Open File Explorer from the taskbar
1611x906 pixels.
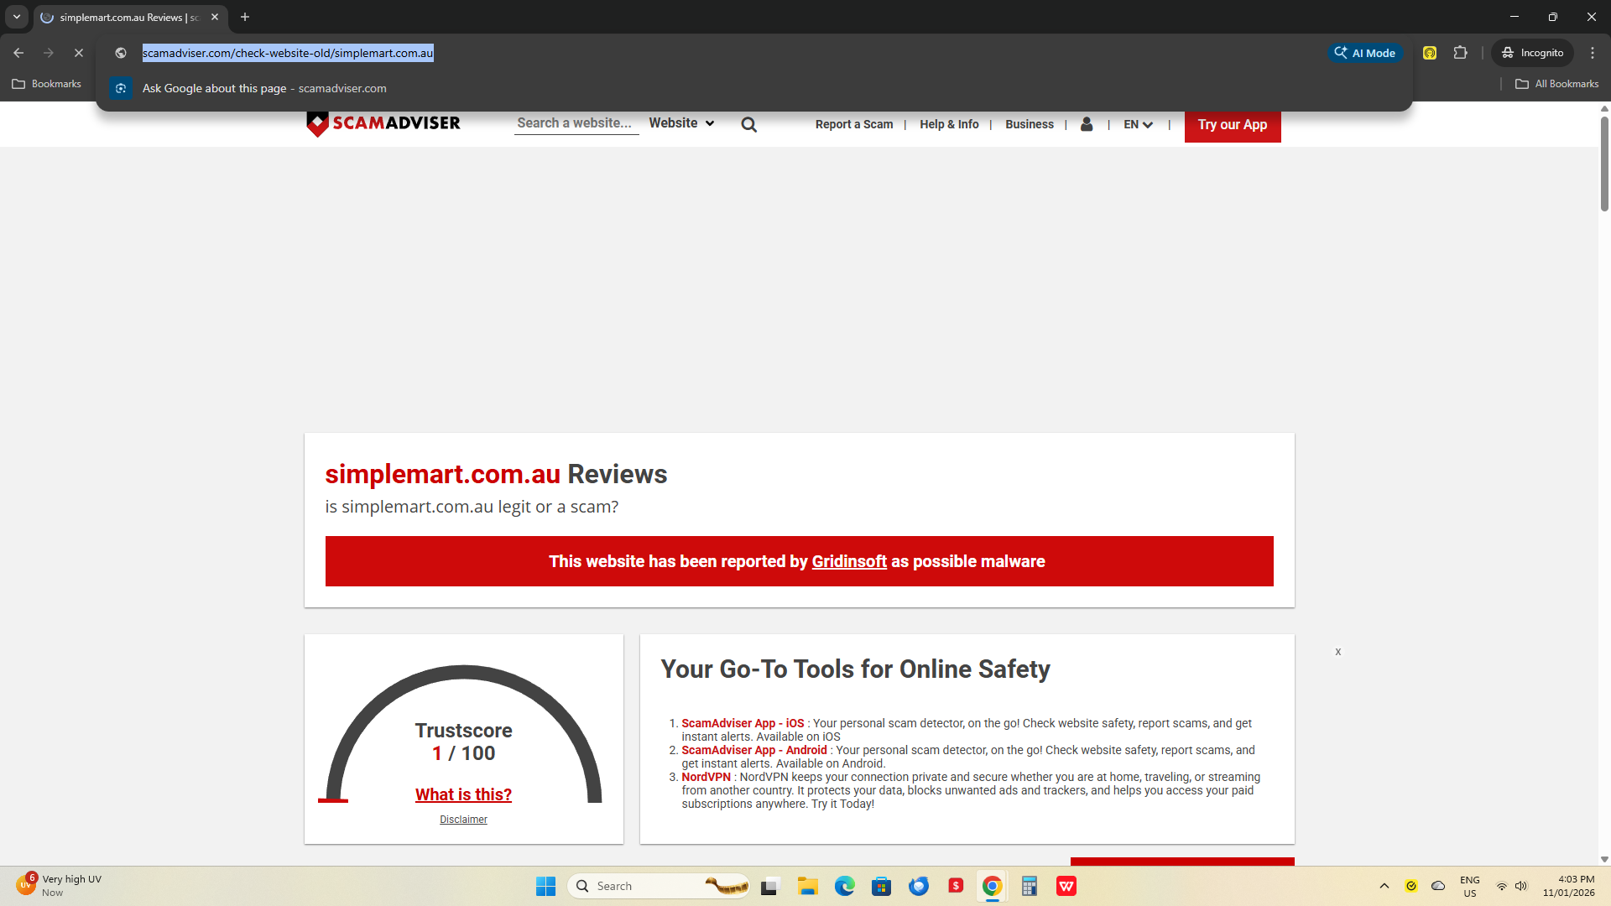coord(808,886)
